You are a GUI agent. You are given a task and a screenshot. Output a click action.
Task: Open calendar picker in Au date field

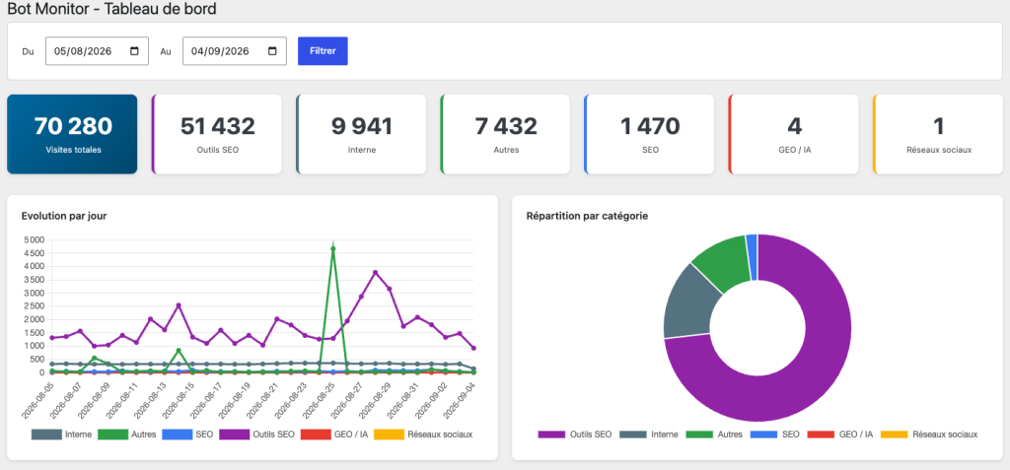[x=272, y=51]
